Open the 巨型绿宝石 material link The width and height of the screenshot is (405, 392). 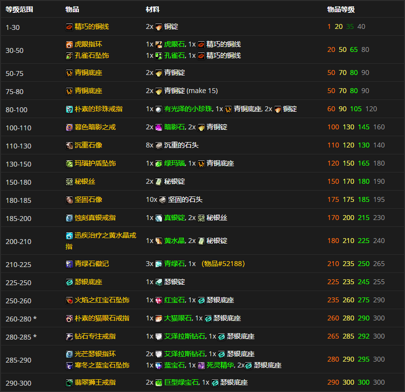181,382
